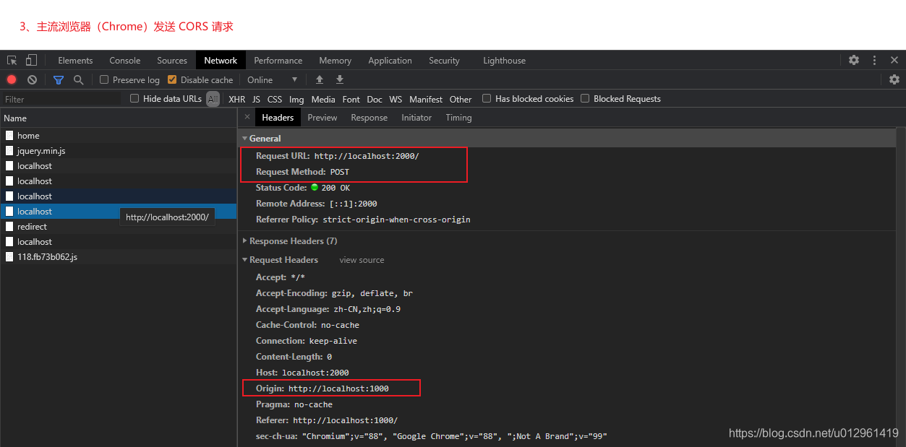Focus the network Filter input field
Image resolution: width=906 pixels, height=447 pixels.
(x=61, y=99)
